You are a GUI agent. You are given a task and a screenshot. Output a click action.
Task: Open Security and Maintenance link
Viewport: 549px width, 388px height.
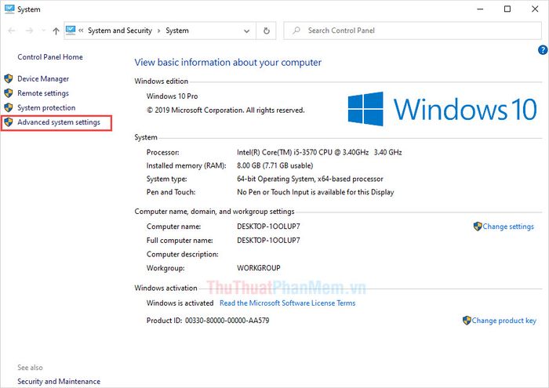[59, 382]
